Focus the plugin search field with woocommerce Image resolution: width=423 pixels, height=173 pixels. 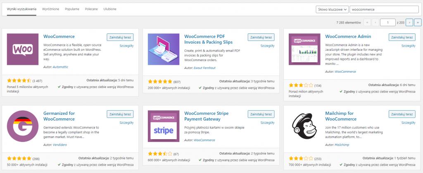[x=384, y=9]
